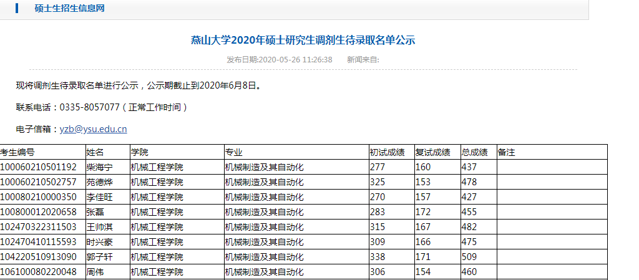Click the article title 燕山大学2020年硕士研究生调剂生待录取名单公示
This screenshot has width=639, height=280.
point(303,41)
